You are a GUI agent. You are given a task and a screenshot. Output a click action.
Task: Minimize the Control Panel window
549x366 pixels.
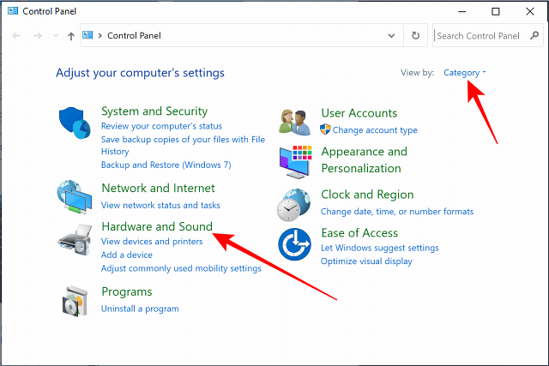462,11
